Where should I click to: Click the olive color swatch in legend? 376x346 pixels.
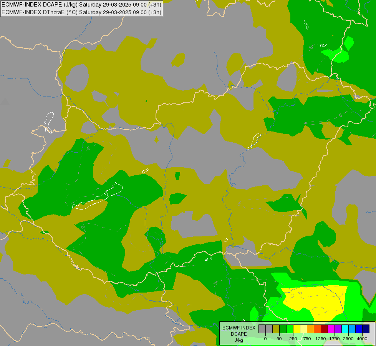click(x=276, y=329)
